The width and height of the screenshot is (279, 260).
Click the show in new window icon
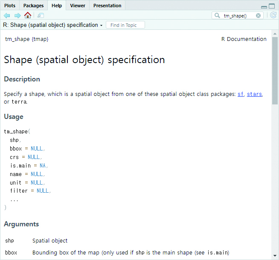[41, 15]
